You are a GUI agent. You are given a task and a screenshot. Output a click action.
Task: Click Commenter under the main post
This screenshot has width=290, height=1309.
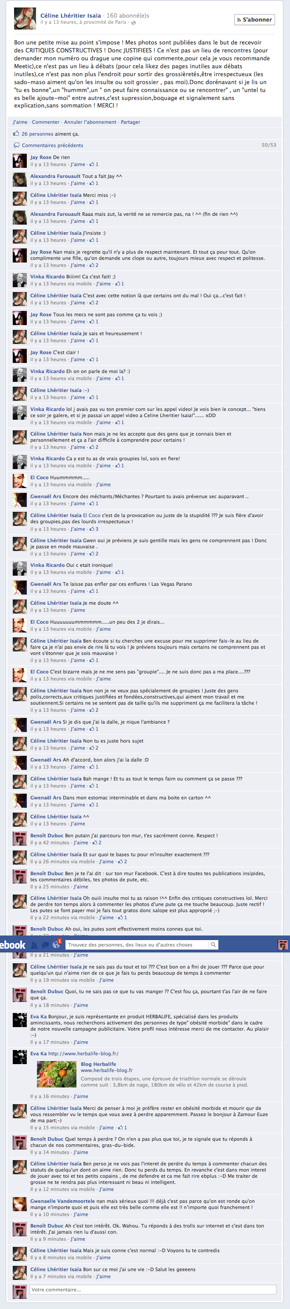coord(46,122)
